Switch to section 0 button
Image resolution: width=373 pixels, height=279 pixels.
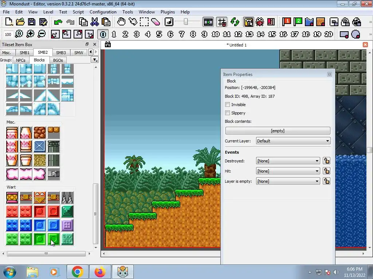click(103, 34)
